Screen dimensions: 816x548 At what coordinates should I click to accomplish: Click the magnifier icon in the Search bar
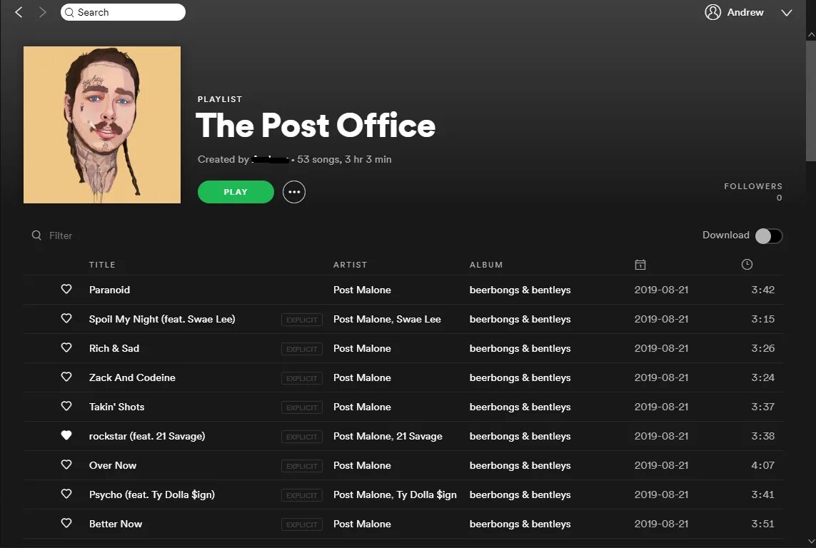point(69,12)
